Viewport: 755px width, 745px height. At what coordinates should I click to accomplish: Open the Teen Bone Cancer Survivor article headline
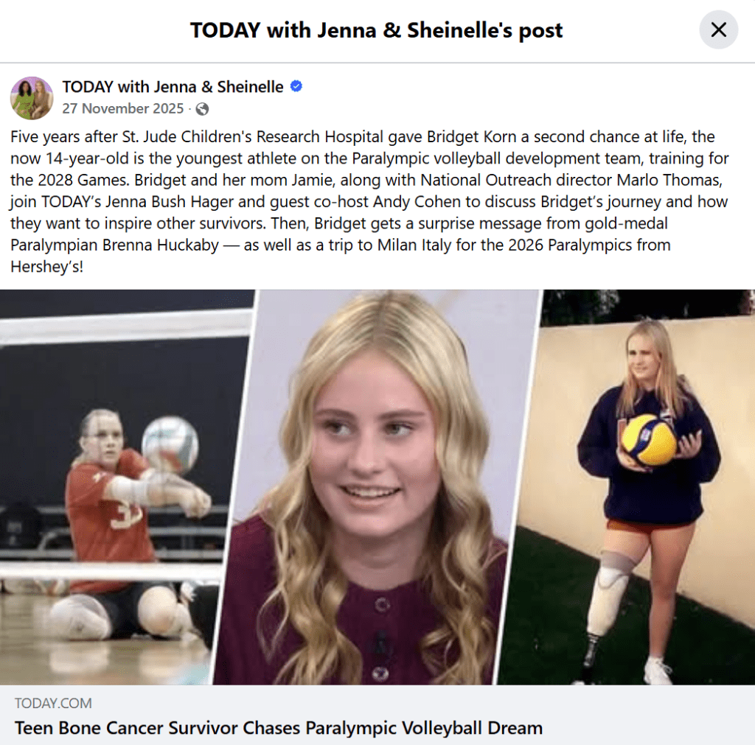pos(279,727)
